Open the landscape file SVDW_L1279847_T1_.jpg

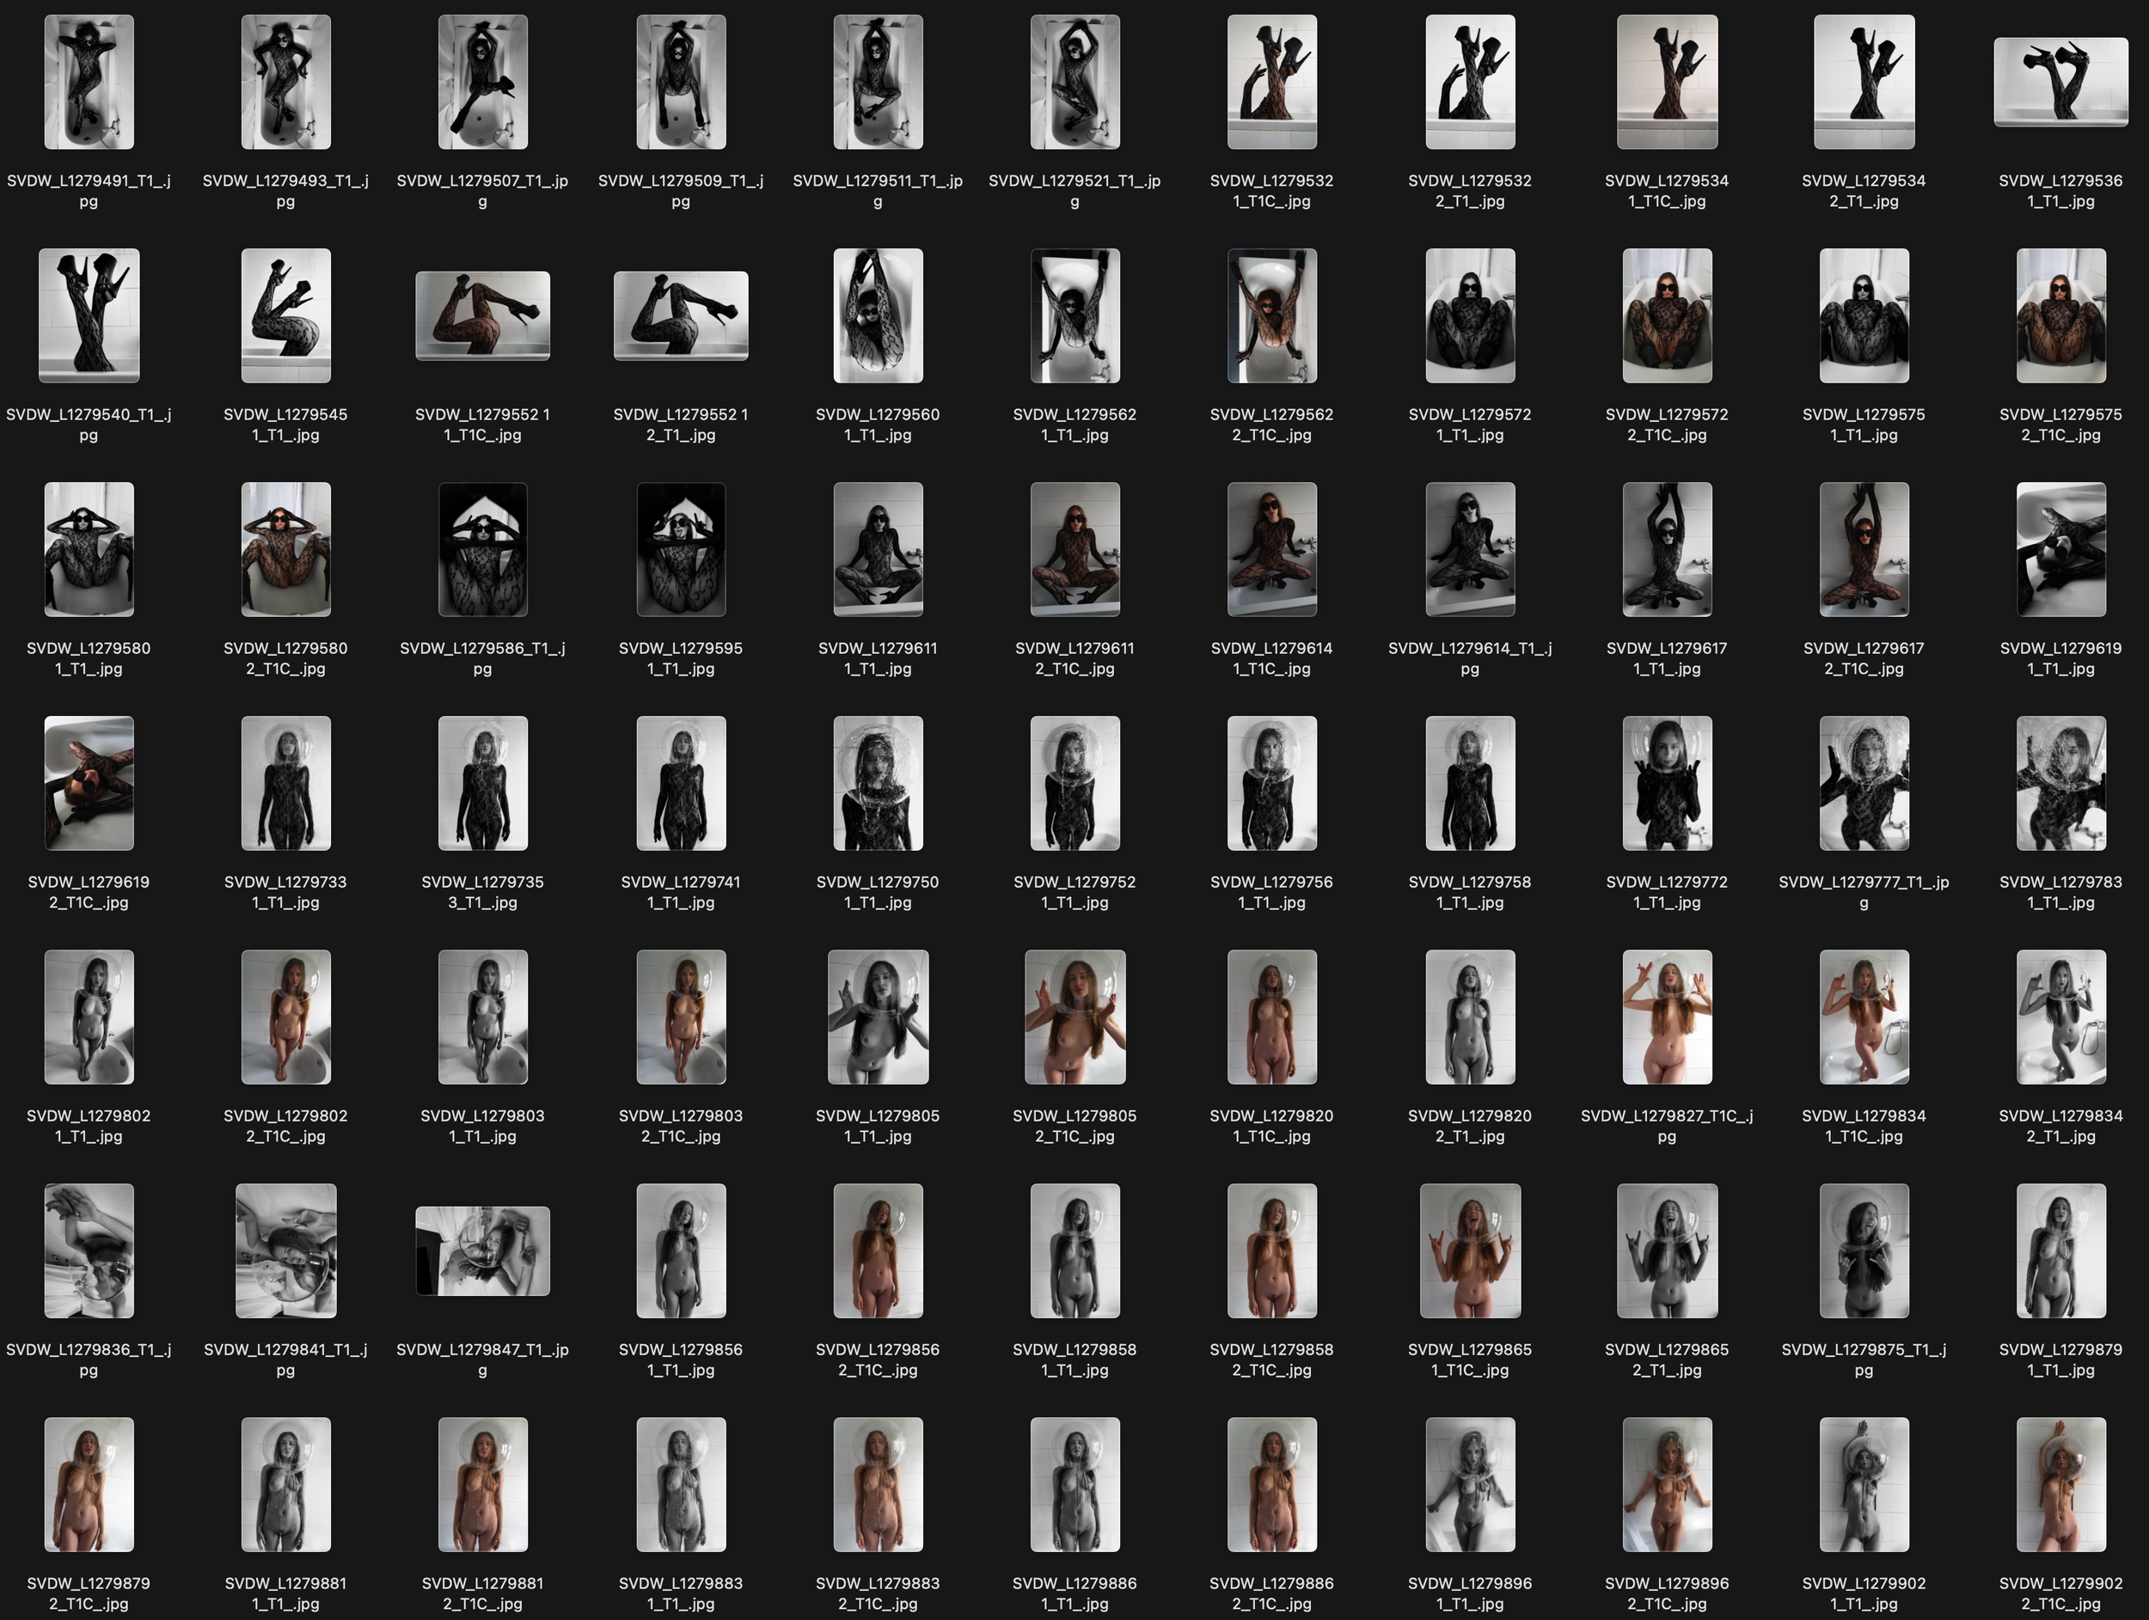(x=483, y=1251)
